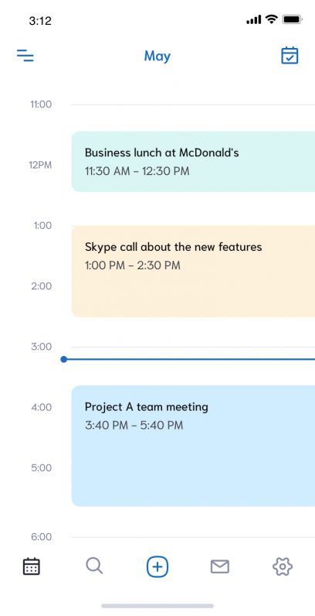Screen dimensions: 315x616
Task: Tap the battery status icon
Action: click(293, 19)
